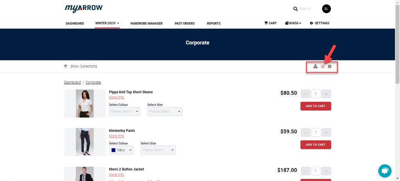Open the Wardrobe Manager tab

tap(146, 23)
